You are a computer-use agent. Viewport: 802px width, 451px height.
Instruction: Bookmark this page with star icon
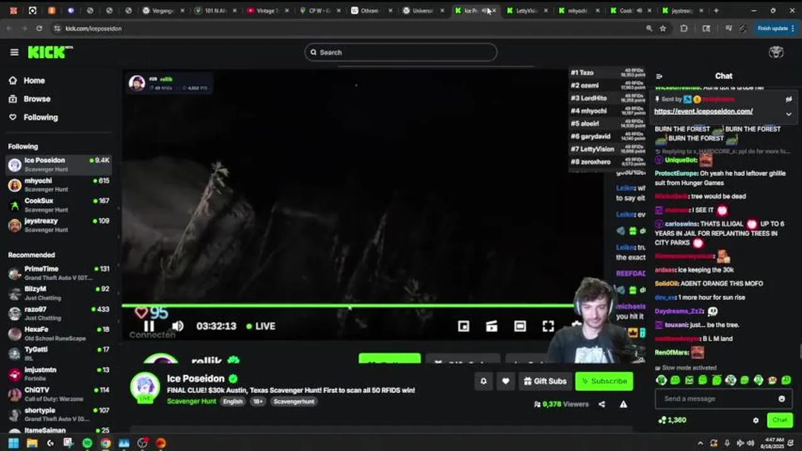(663, 28)
